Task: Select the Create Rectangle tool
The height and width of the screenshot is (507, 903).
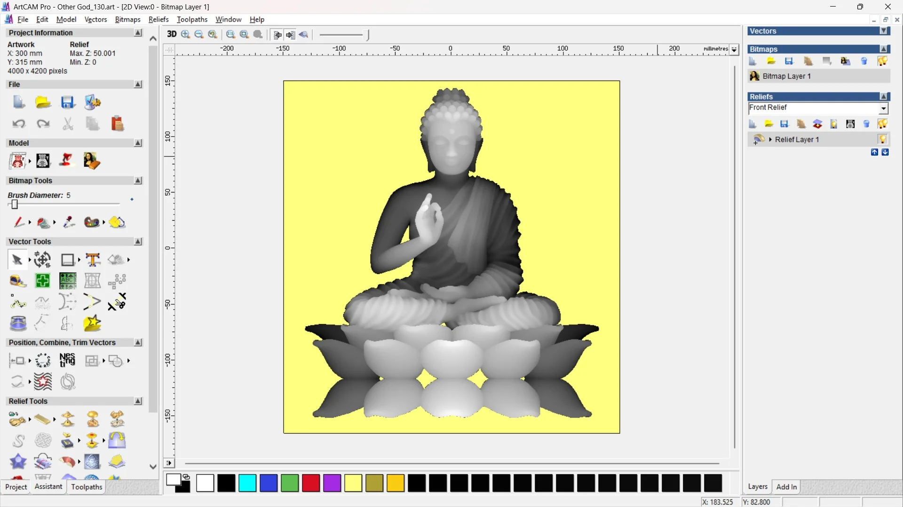Action: [68, 260]
